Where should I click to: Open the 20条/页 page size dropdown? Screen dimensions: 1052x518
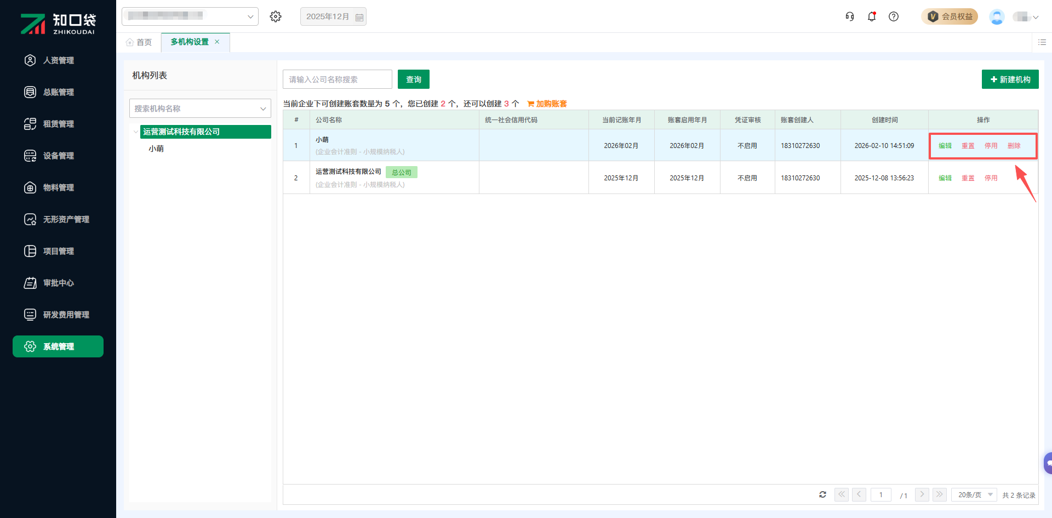(x=974, y=494)
